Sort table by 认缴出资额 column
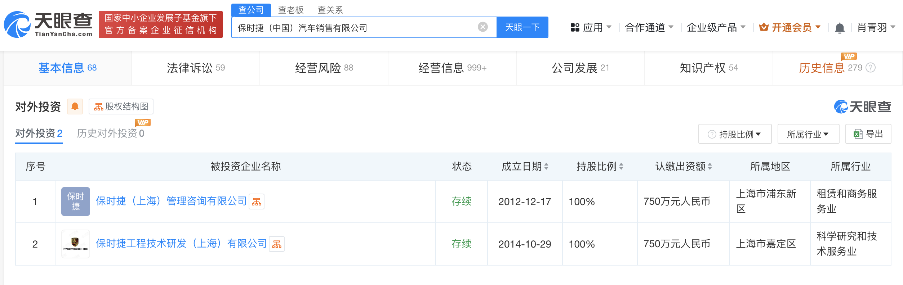The width and height of the screenshot is (903, 285). [x=709, y=166]
